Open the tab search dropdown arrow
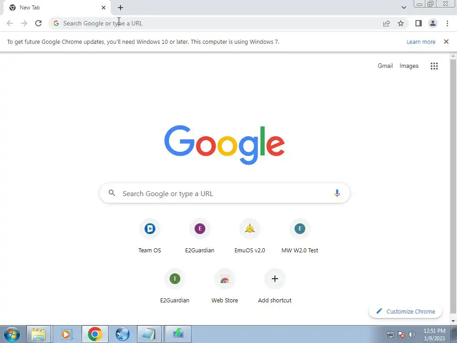 [403, 8]
